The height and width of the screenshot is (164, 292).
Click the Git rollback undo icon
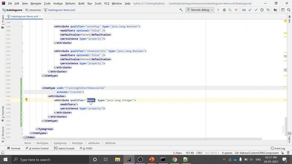tap(268, 10)
